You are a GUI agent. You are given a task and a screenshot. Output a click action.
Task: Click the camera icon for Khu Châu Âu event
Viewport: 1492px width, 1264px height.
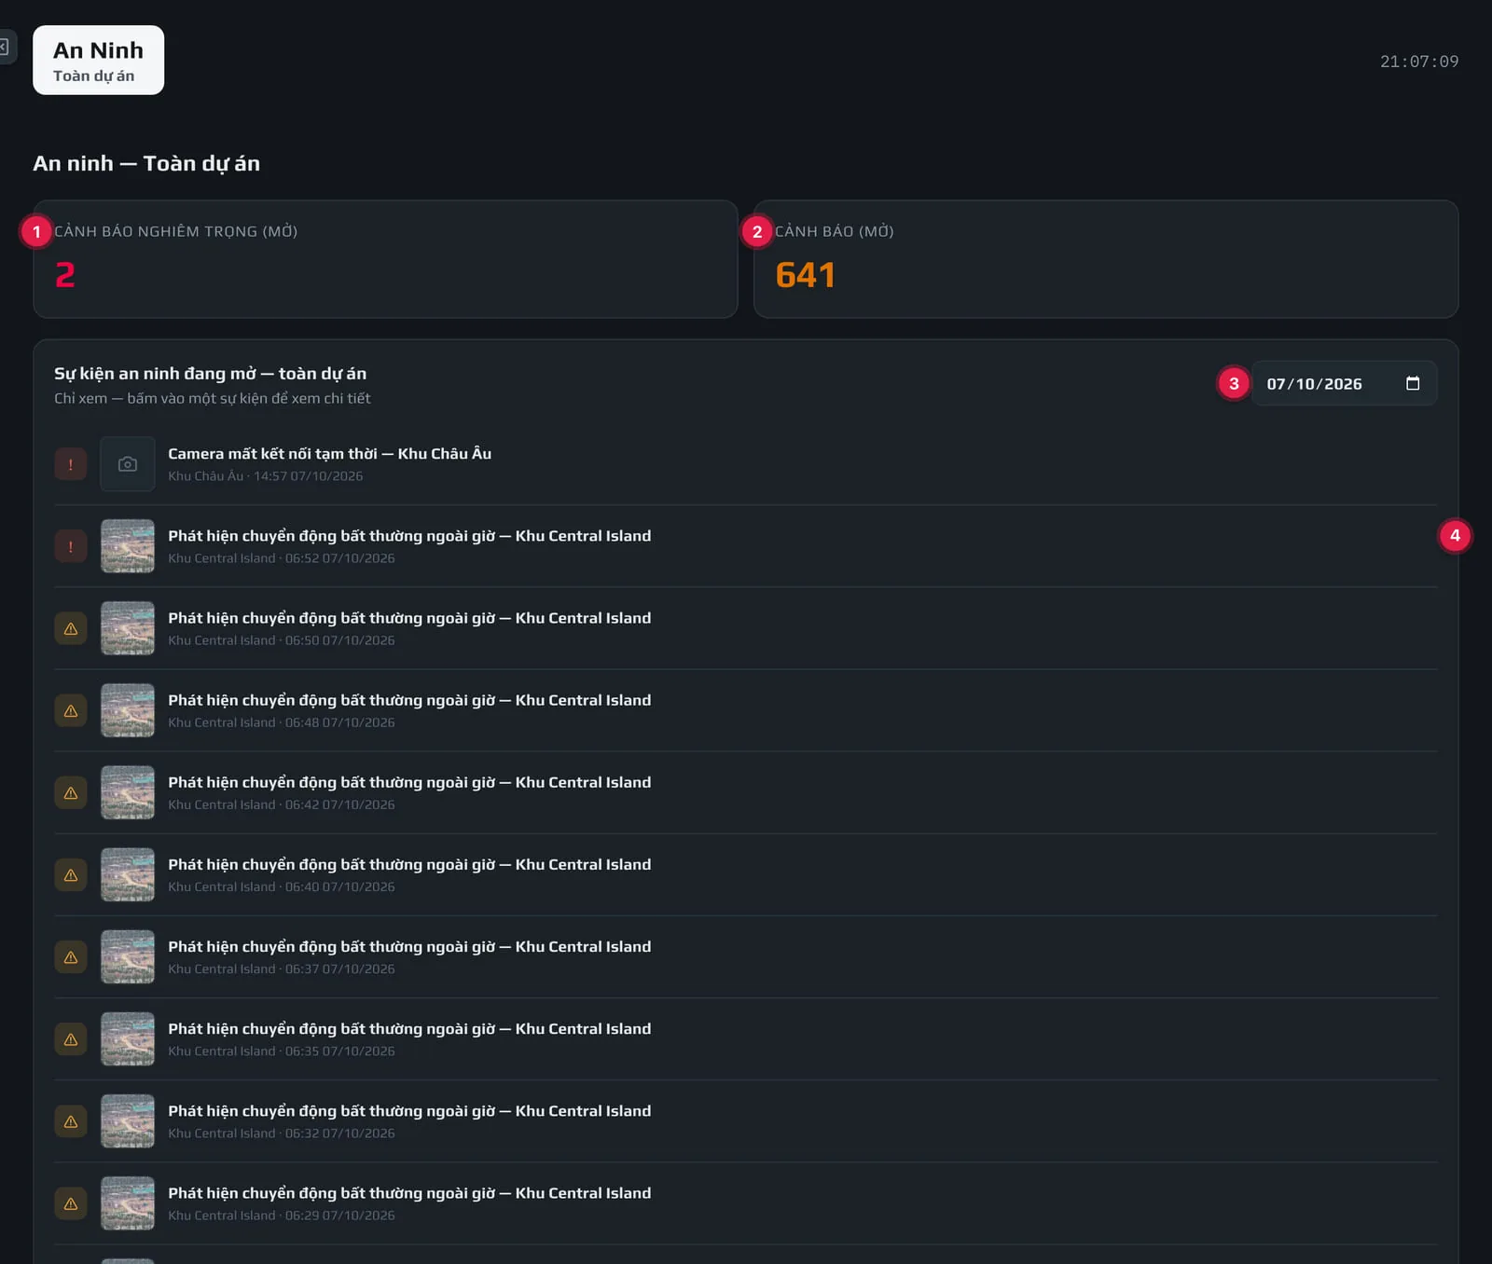click(x=128, y=464)
